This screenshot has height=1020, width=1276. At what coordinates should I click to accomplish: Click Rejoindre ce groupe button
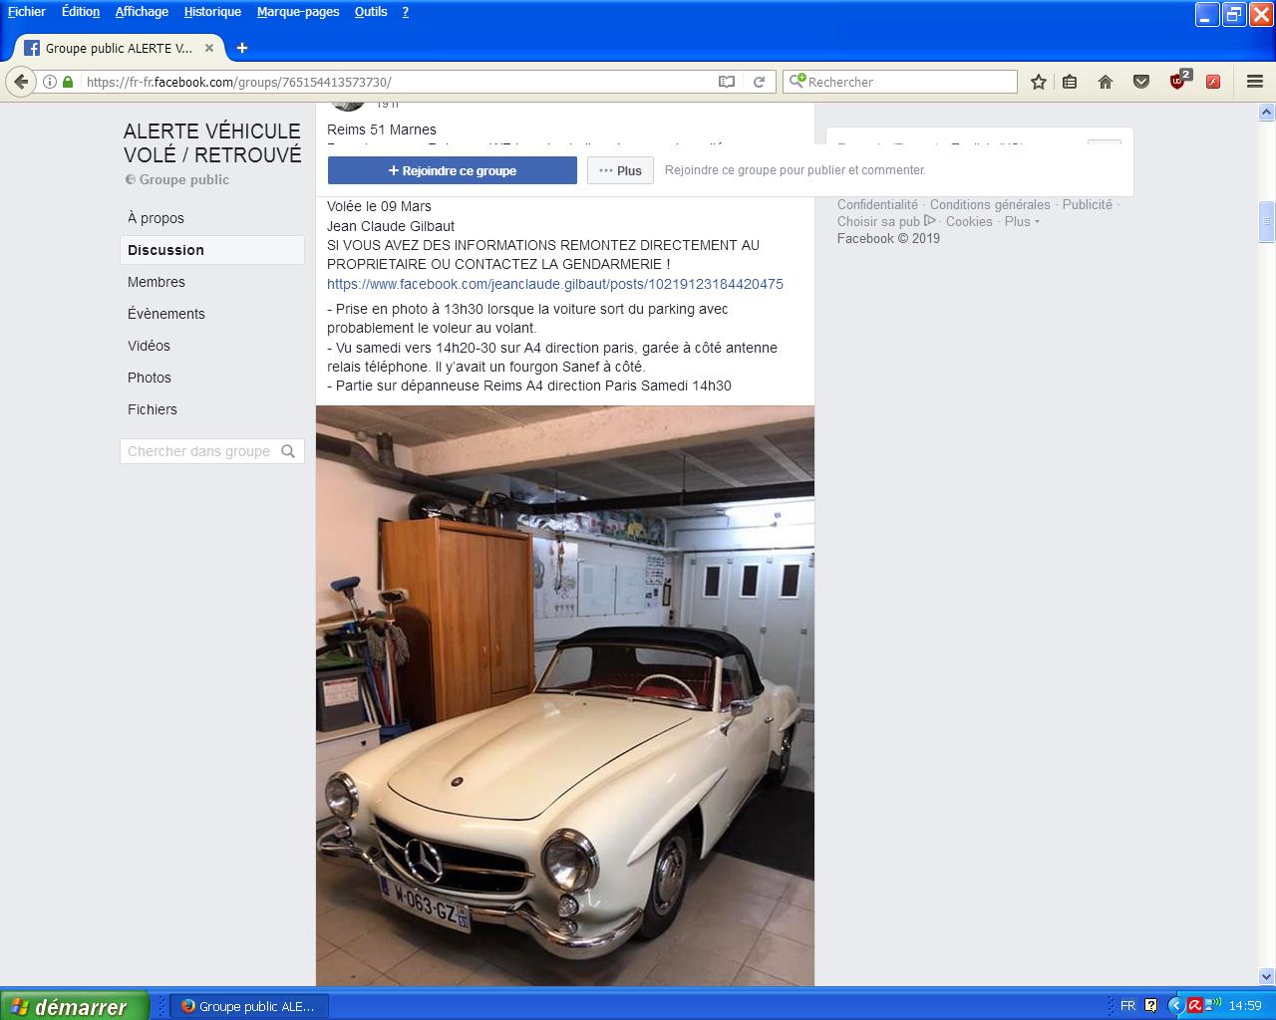pyautogui.click(x=452, y=170)
